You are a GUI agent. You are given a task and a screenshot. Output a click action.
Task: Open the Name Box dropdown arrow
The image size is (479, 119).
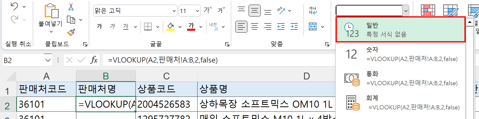[48, 60]
